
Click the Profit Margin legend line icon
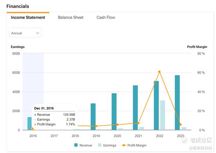click(124, 145)
